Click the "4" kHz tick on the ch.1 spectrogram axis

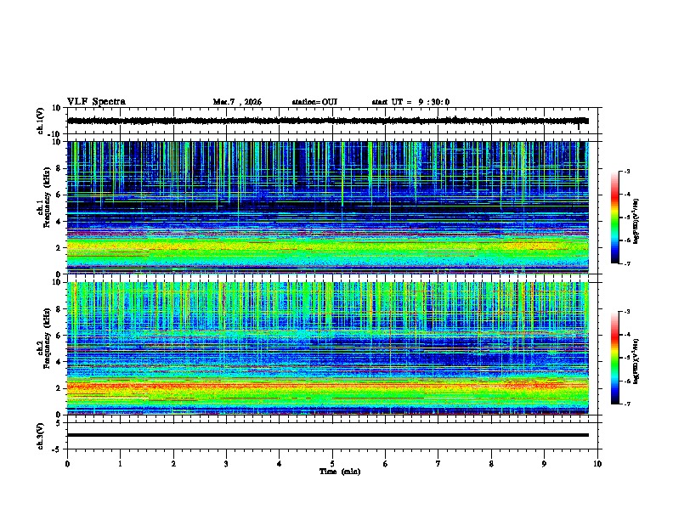point(59,222)
